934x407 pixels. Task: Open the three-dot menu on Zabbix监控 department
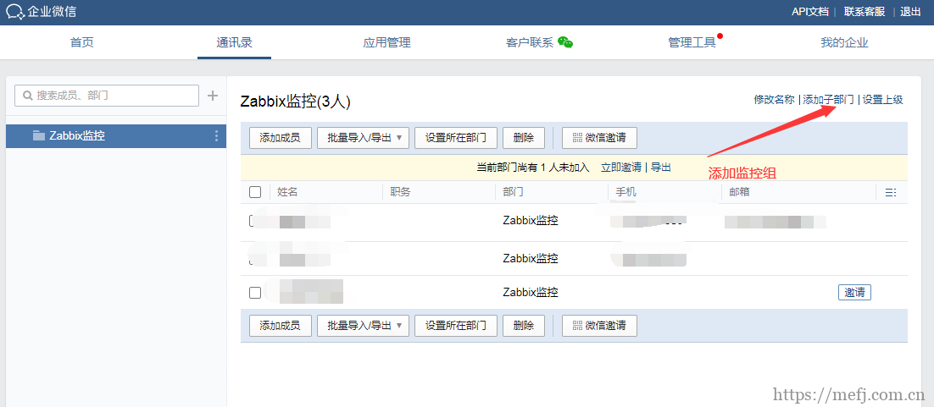[x=216, y=136]
